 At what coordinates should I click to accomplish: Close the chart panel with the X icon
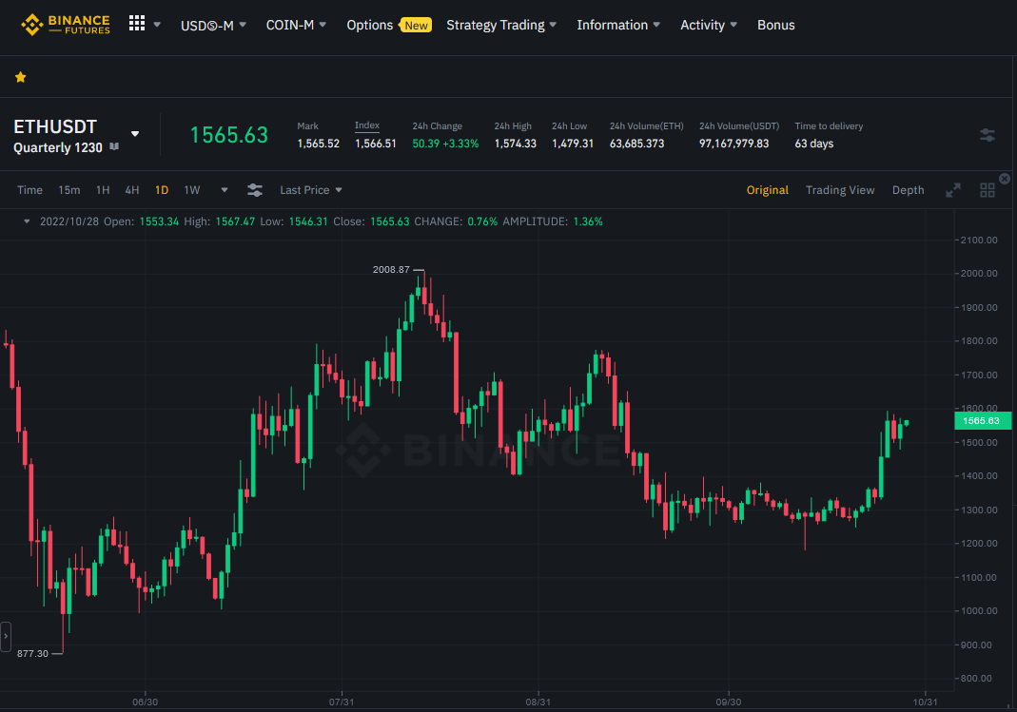point(1005,179)
